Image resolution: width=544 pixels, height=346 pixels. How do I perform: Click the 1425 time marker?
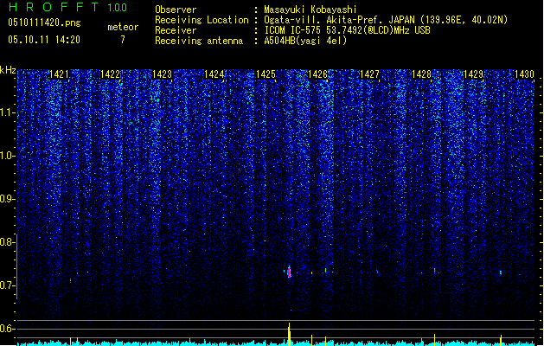point(266,74)
